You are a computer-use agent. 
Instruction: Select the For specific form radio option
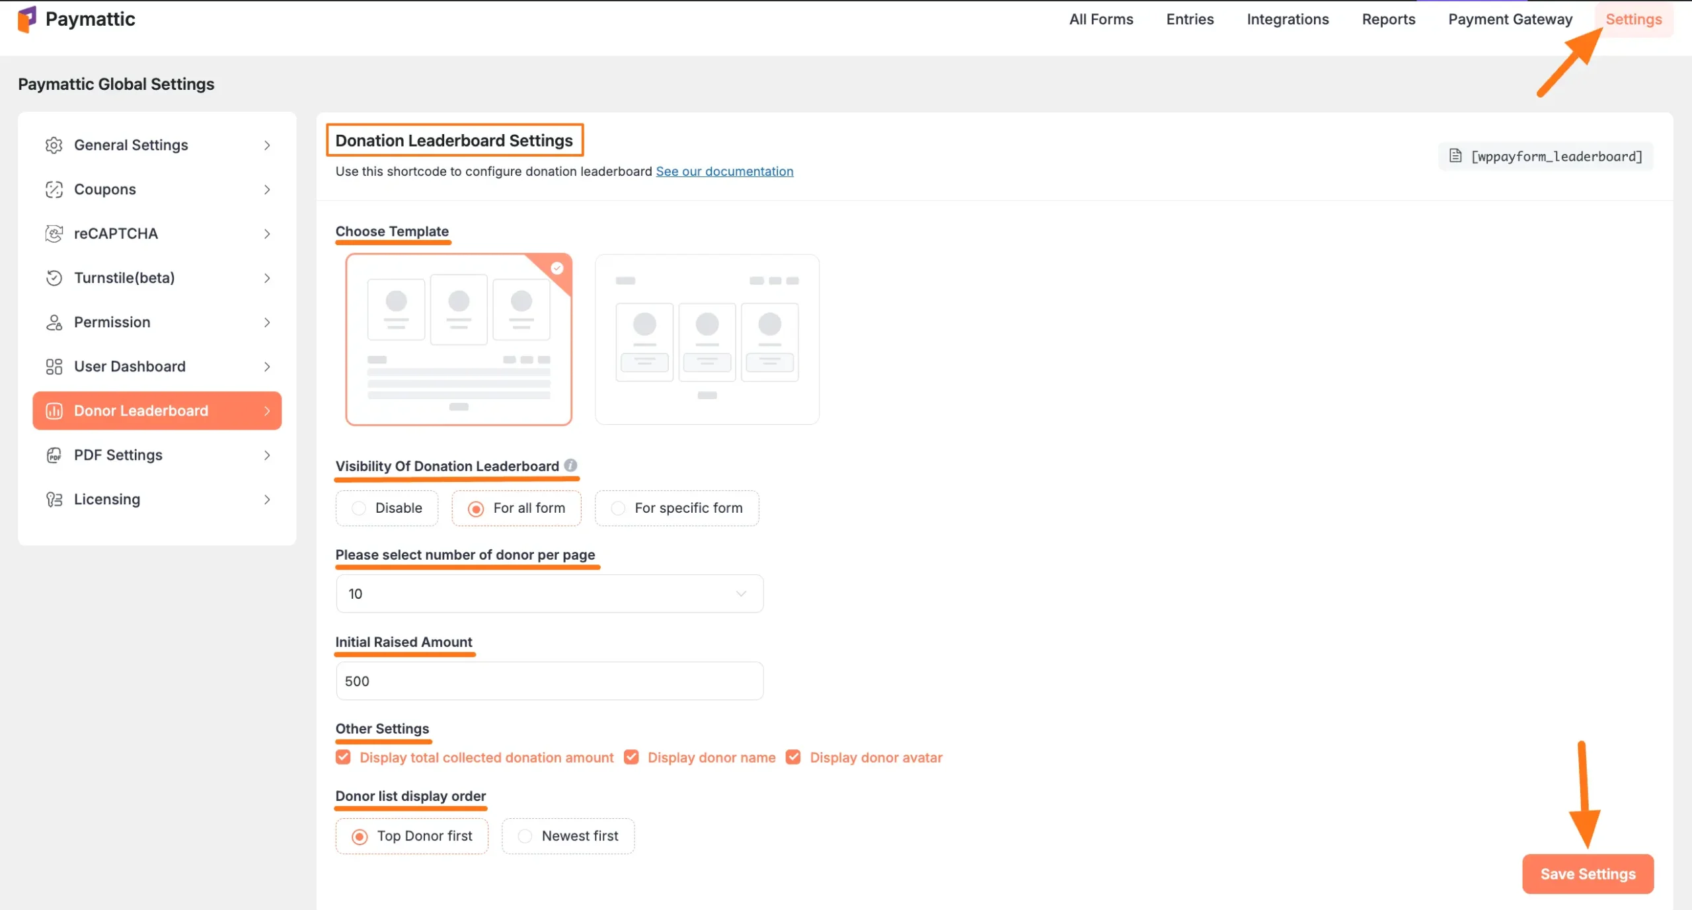coord(677,508)
